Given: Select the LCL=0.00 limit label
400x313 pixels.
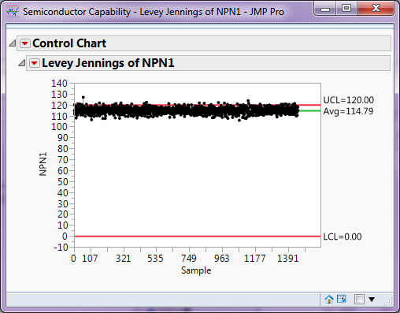Looking at the screenshot, I should (343, 237).
